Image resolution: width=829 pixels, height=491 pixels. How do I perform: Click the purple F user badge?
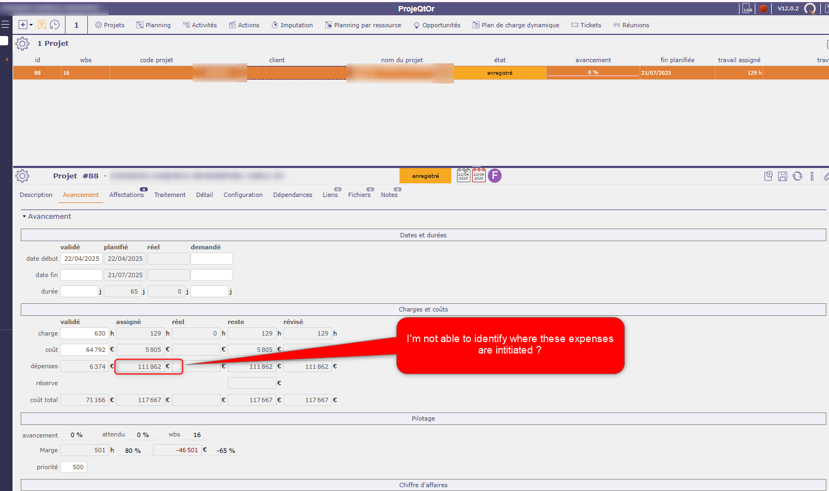pyautogui.click(x=494, y=176)
